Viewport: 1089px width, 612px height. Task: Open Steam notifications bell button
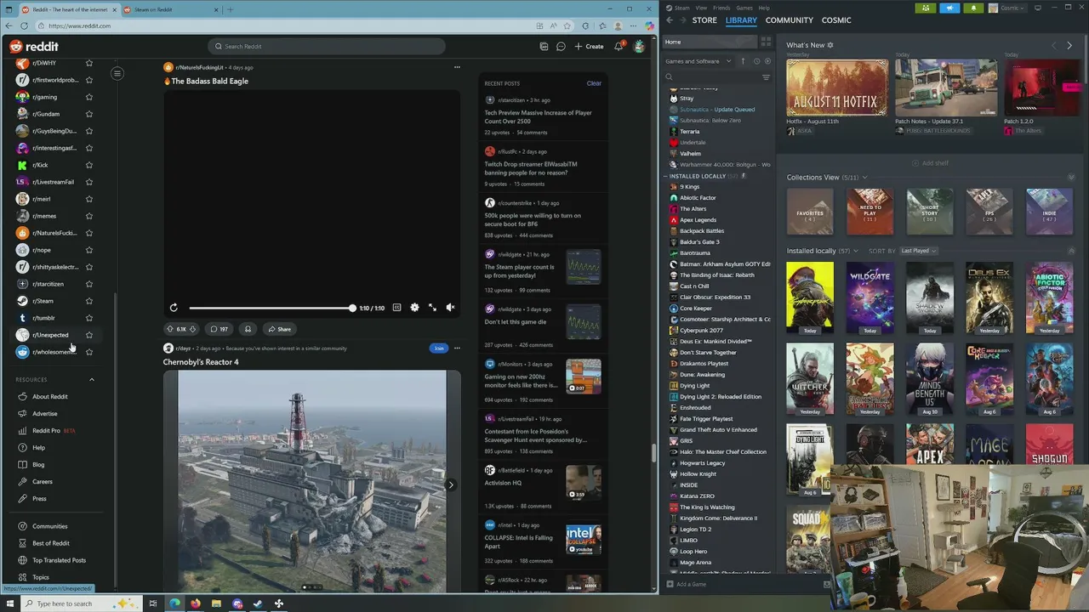click(973, 8)
